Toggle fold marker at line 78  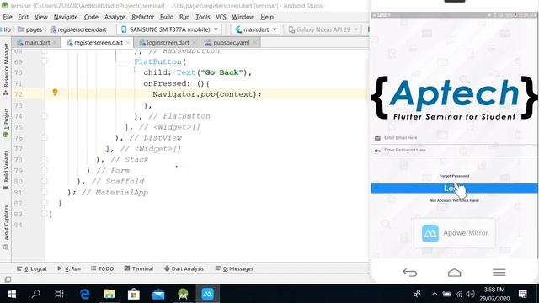point(45,159)
